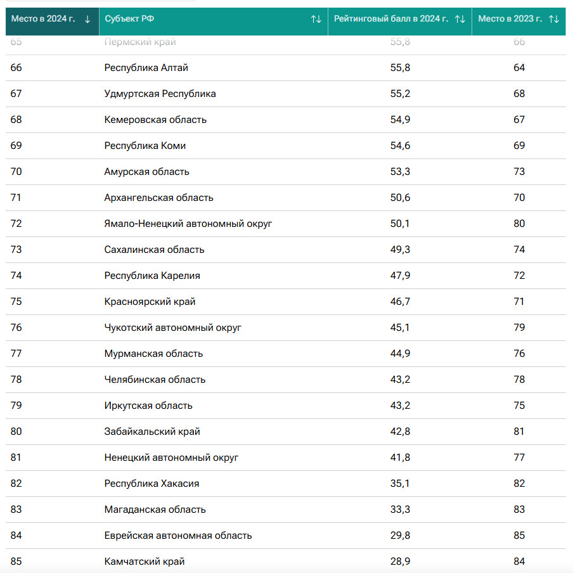
Task: Click the Камчатский край cell
Action: click(145, 562)
